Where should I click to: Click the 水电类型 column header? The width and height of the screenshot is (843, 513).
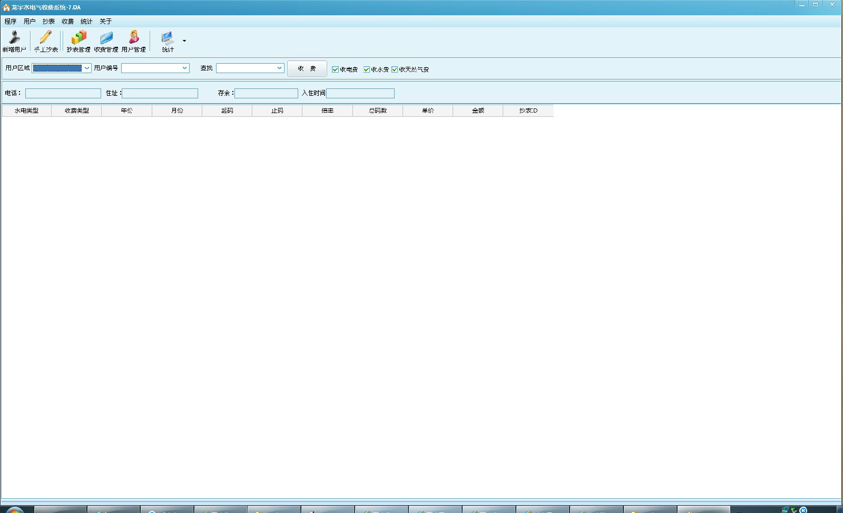[x=26, y=110]
